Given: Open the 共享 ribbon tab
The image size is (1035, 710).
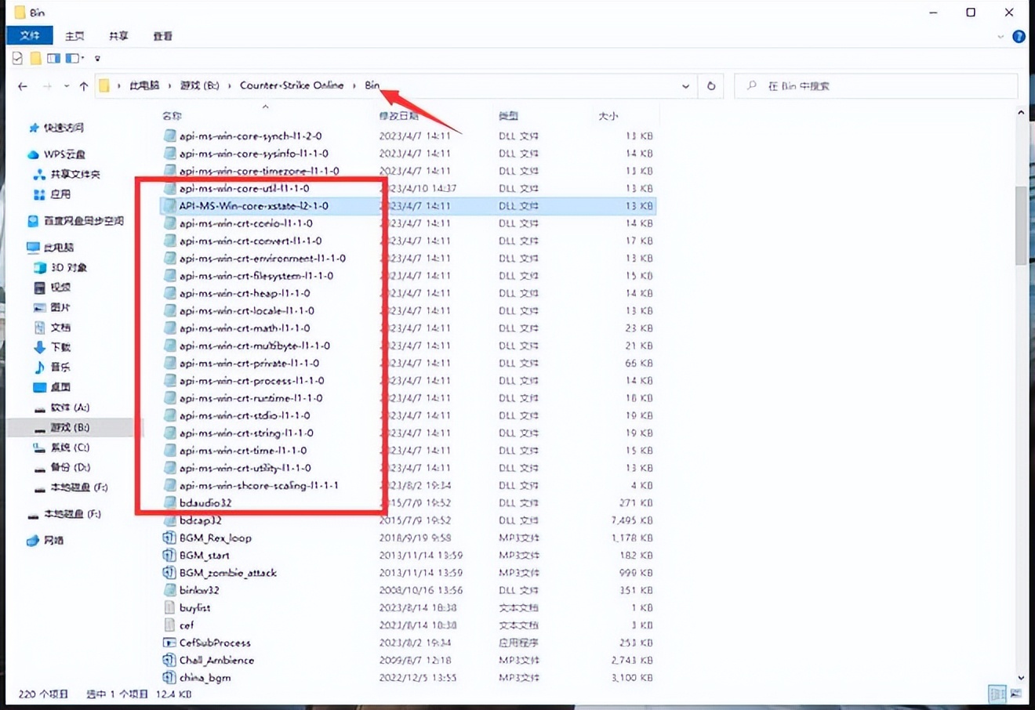Looking at the screenshot, I should tap(118, 36).
